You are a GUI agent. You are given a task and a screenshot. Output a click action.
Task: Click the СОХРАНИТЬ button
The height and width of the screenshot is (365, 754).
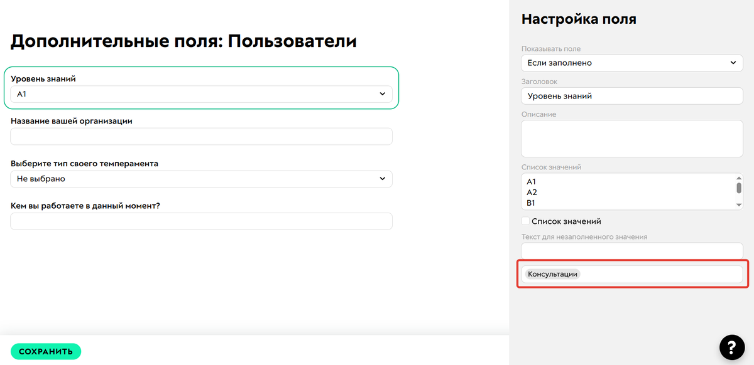tap(45, 351)
